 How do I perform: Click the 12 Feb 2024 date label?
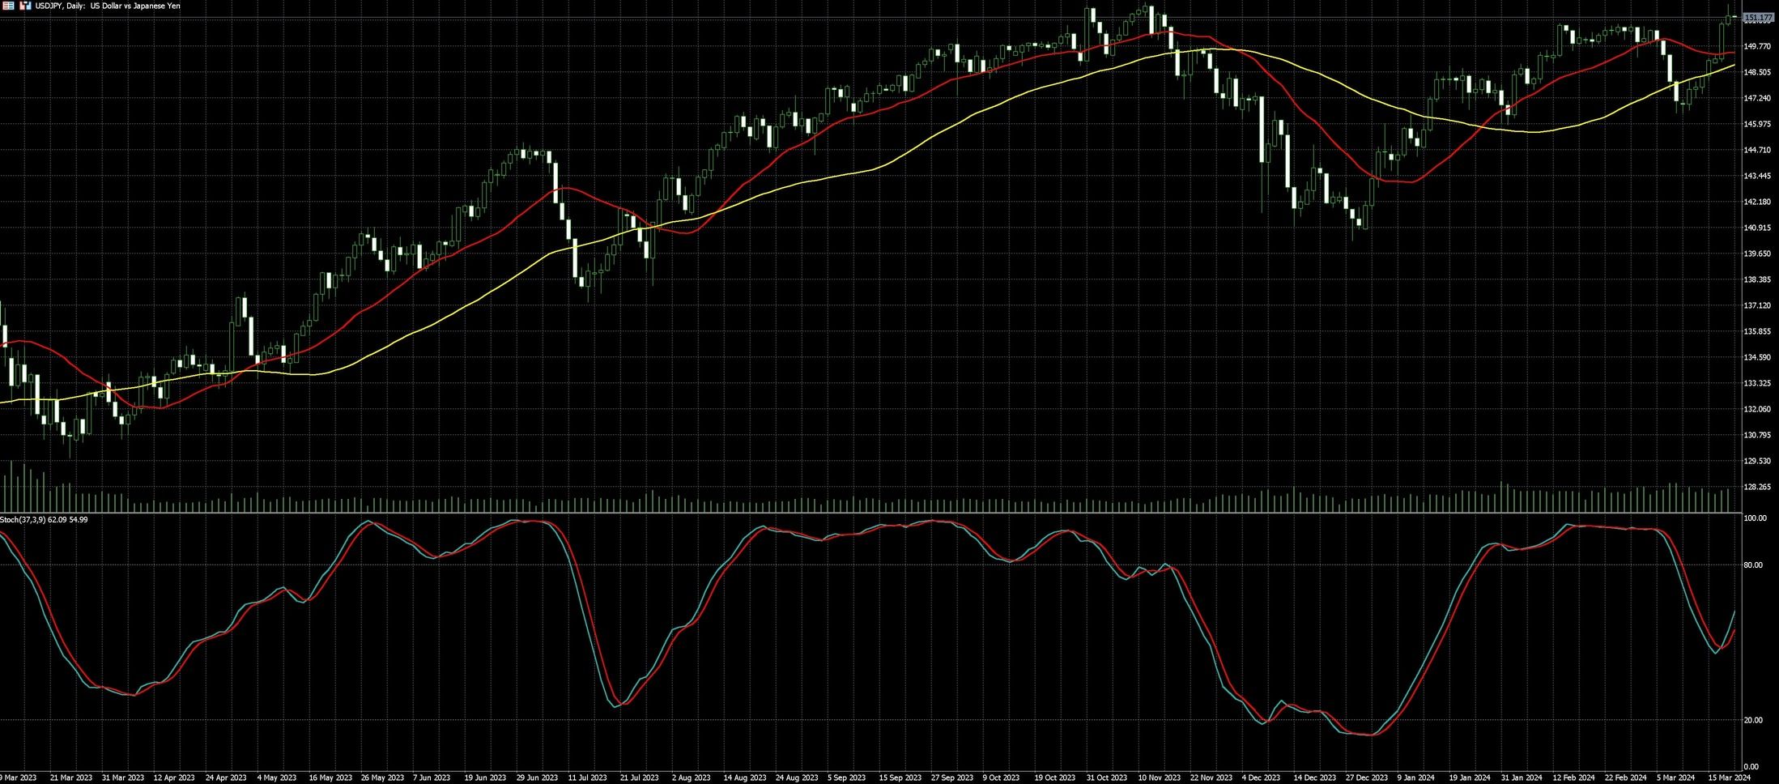tap(1573, 778)
